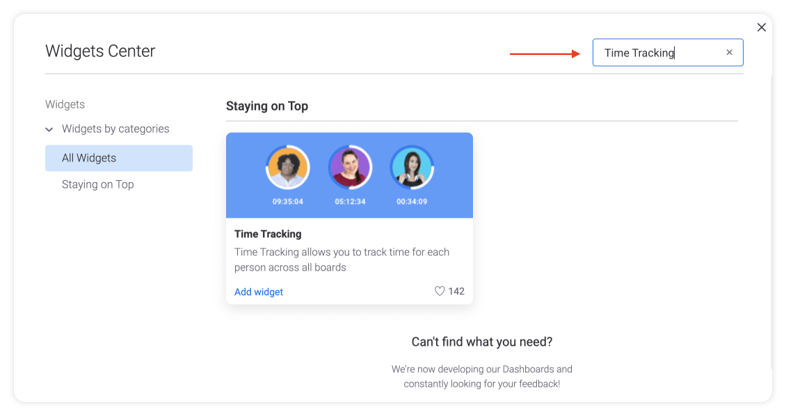
Task: Clear the search field with the x icon
Action: point(729,52)
